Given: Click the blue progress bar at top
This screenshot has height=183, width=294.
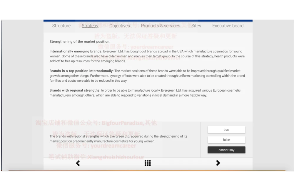Looking at the screenshot, I should click(x=148, y=20).
